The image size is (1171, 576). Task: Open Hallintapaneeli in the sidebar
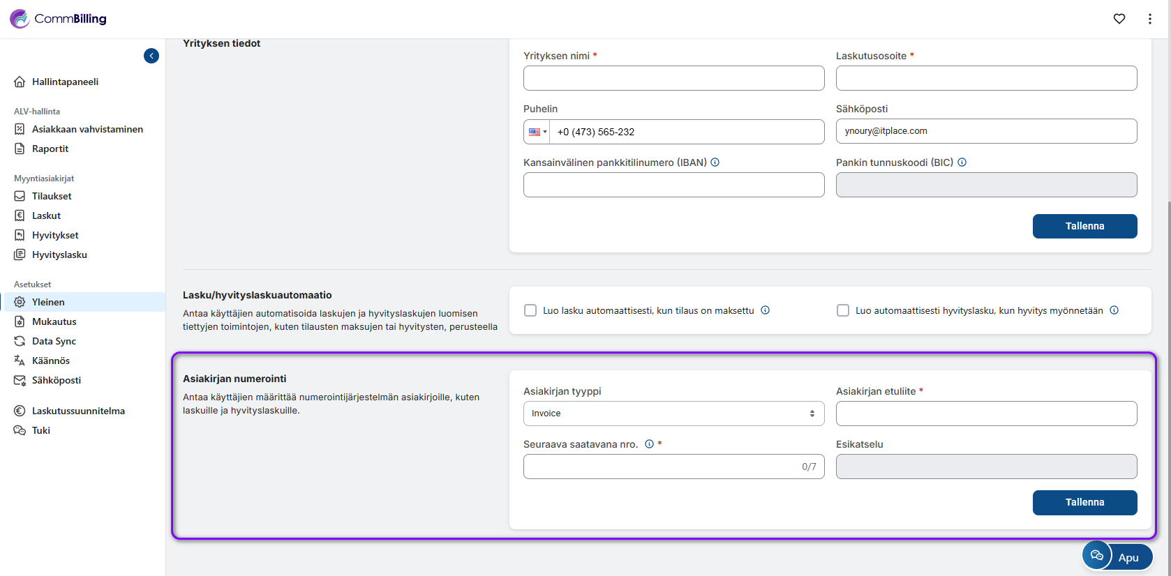tap(65, 82)
